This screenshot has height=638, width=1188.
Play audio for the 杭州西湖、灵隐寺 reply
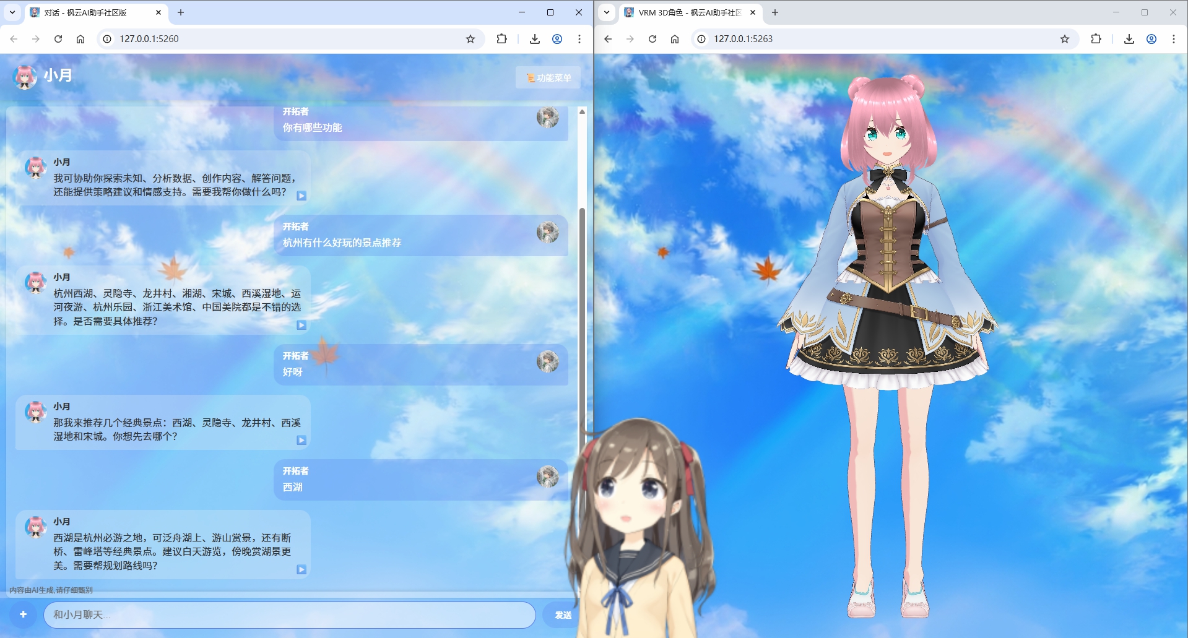tap(301, 325)
